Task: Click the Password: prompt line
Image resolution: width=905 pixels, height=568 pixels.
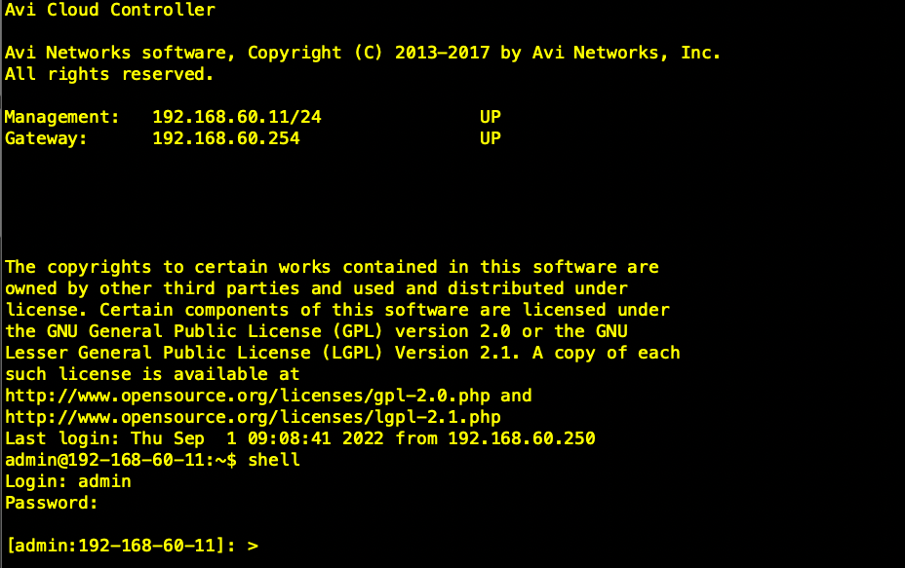Action: pyautogui.click(x=52, y=503)
